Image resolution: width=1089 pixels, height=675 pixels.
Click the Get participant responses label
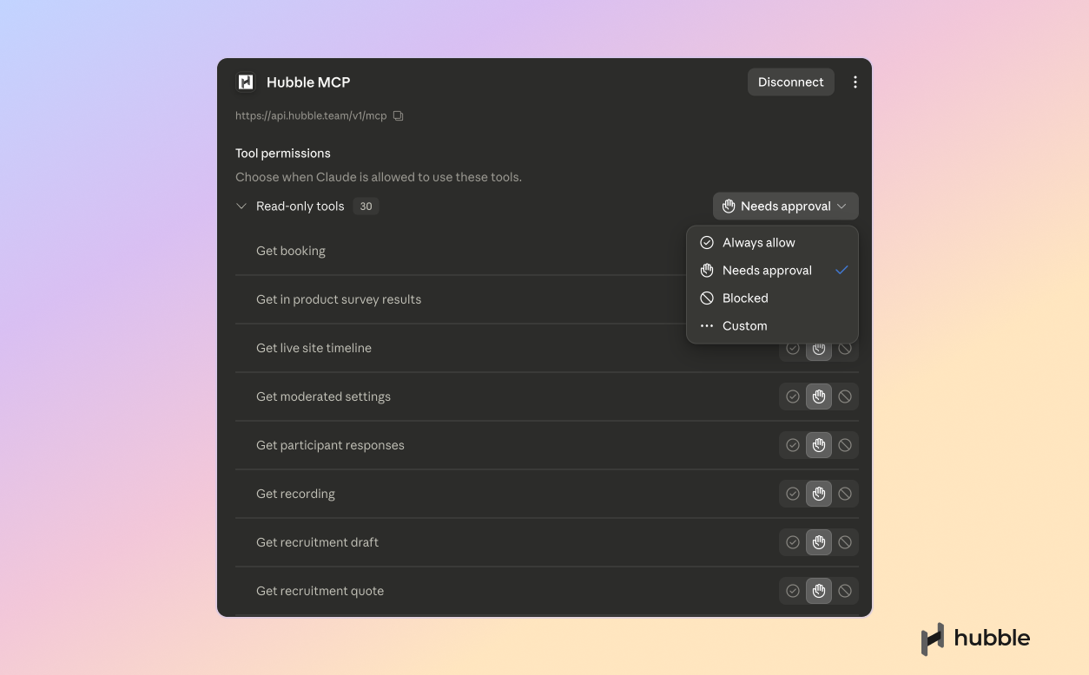pos(330,445)
